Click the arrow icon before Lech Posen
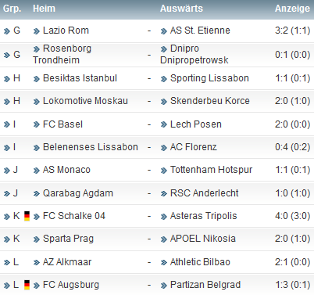314x295 pixels. click(164, 125)
